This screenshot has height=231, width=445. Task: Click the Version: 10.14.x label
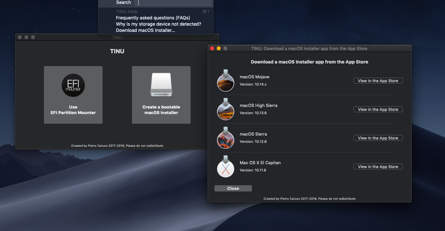click(x=253, y=85)
